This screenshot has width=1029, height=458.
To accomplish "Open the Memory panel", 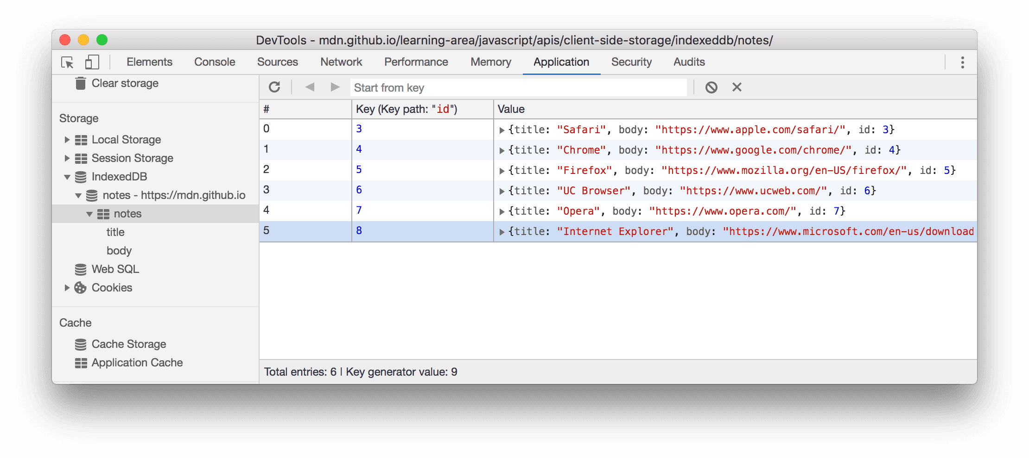I will pos(490,62).
